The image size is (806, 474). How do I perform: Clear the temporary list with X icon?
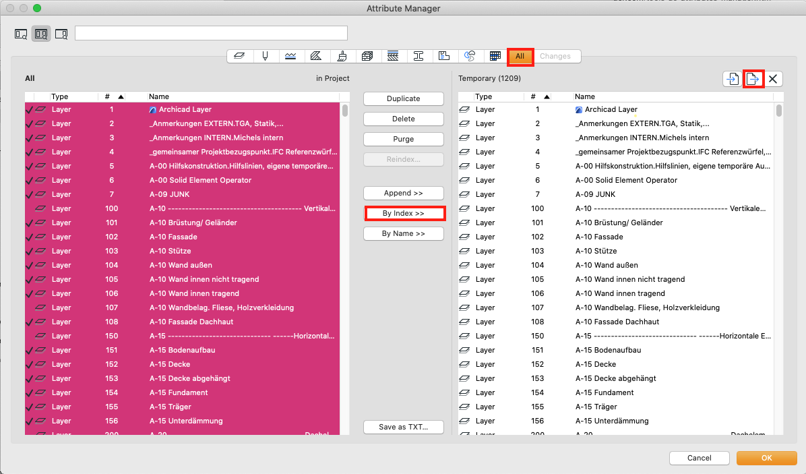pos(773,79)
